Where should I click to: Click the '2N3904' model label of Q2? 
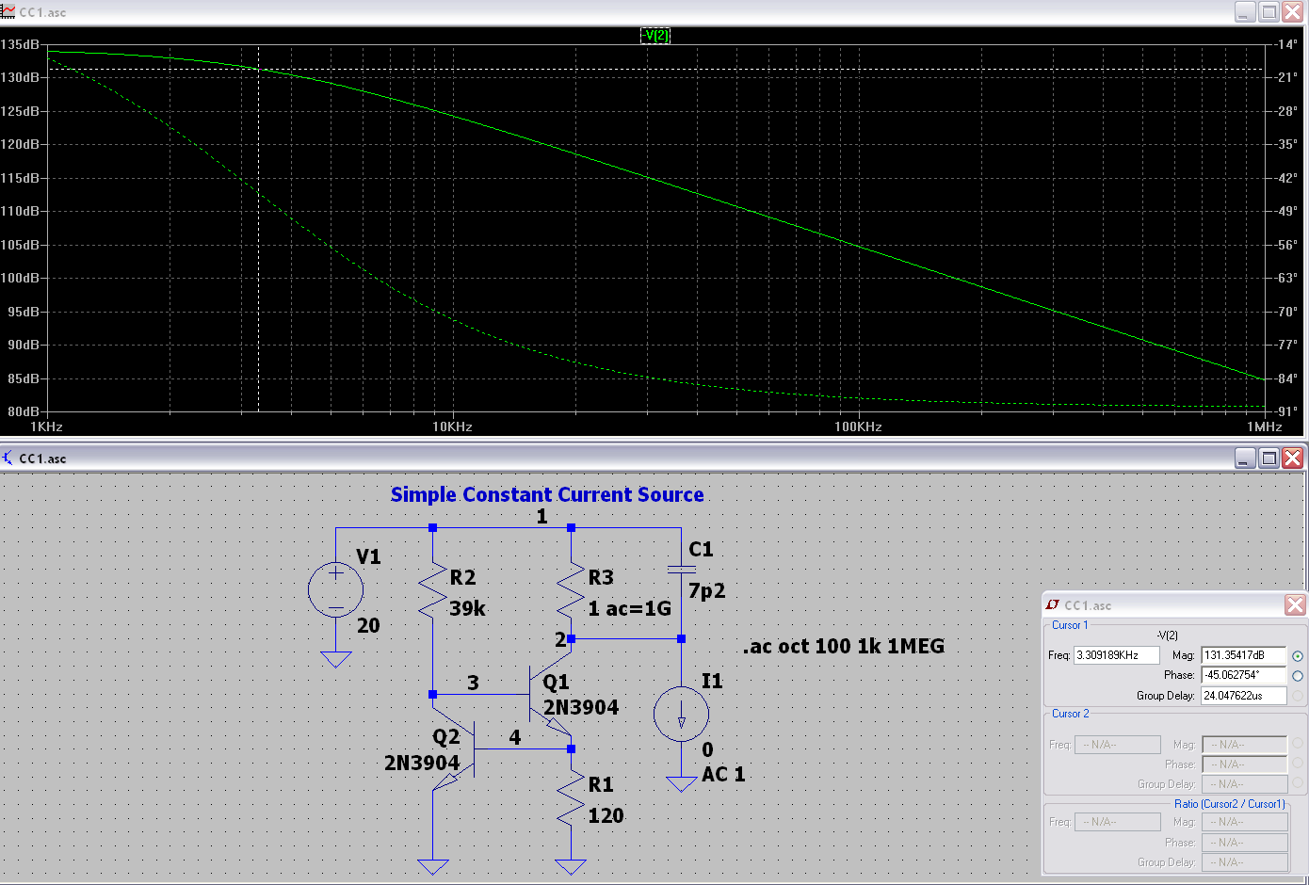(422, 763)
